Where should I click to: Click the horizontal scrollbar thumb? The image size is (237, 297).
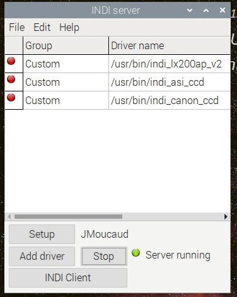pyautogui.click(x=68, y=216)
